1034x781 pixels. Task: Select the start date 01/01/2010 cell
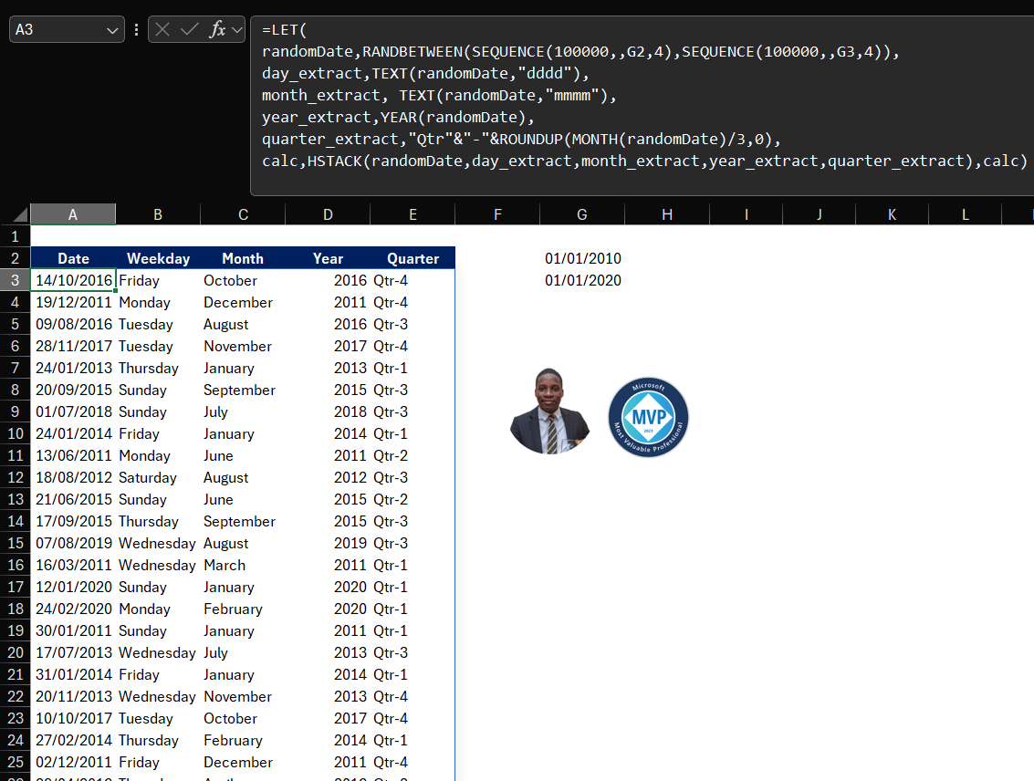pos(581,258)
